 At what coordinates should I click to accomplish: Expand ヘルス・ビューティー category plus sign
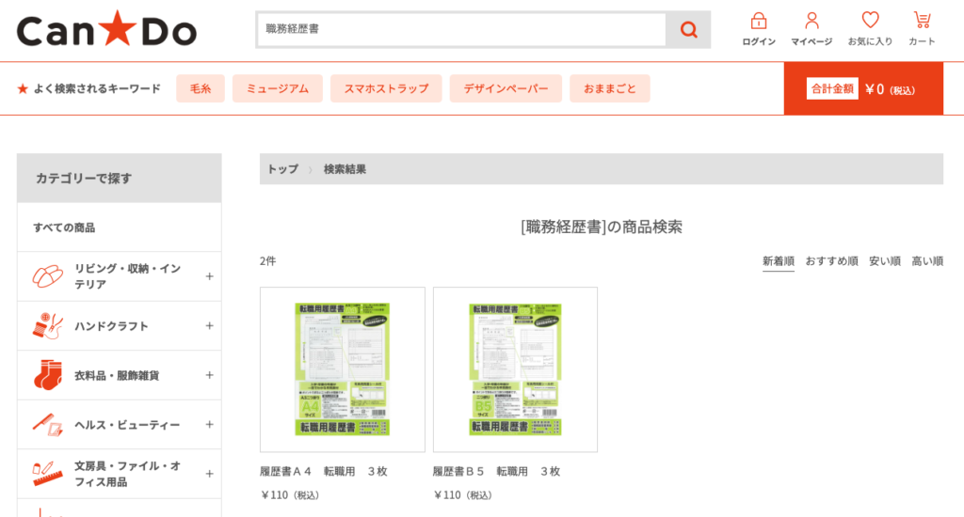(x=209, y=424)
